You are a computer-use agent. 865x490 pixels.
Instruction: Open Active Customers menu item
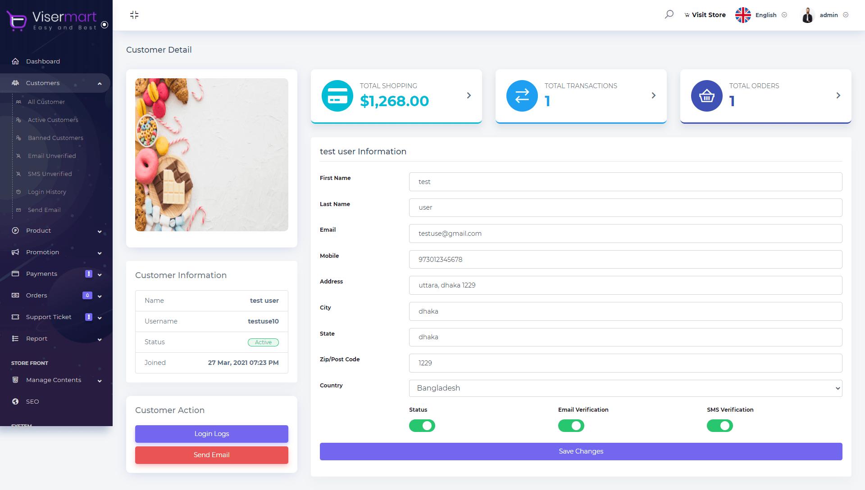tap(53, 119)
